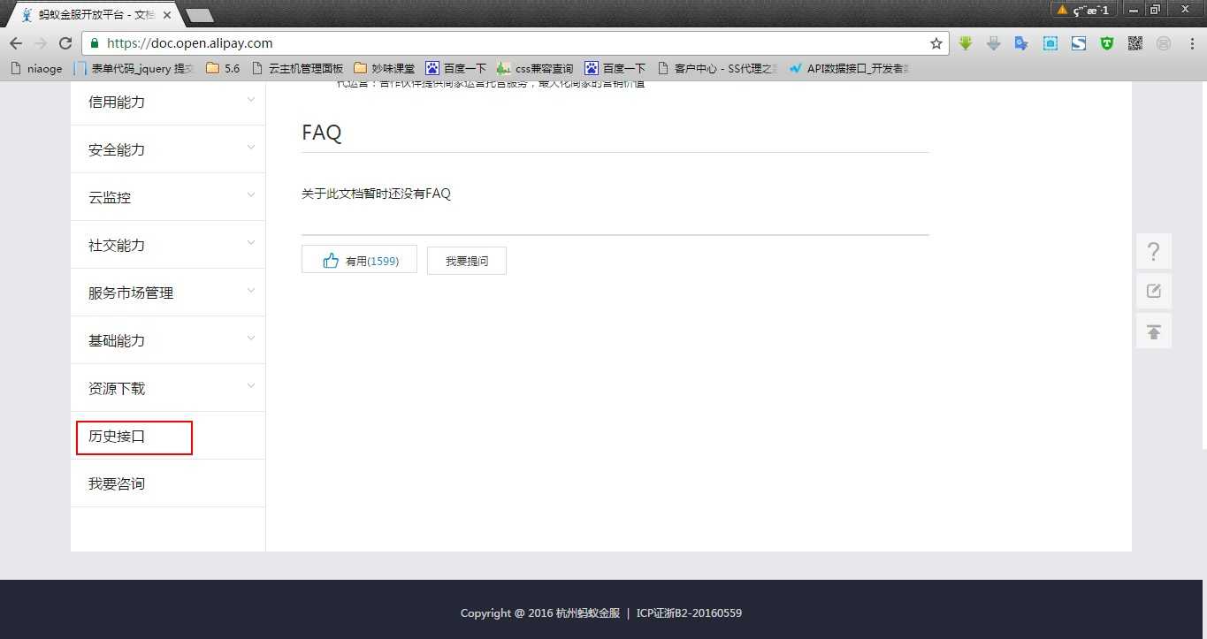Click the question mark help floating button

pos(1154,252)
